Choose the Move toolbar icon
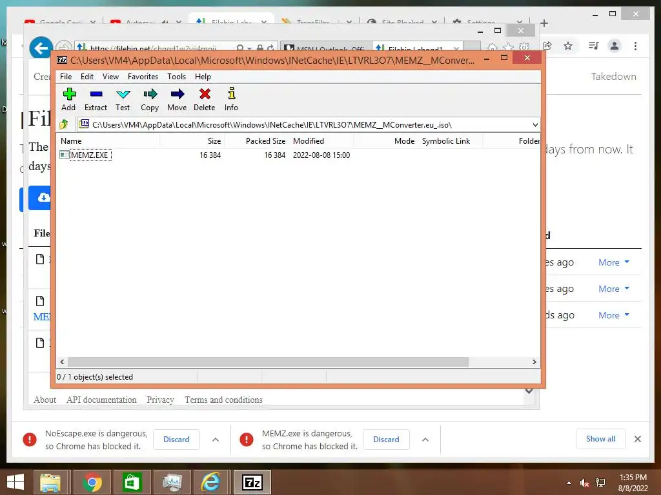Image resolution: width=661 pixels, height=495 pixels. [x=177, y=100]
